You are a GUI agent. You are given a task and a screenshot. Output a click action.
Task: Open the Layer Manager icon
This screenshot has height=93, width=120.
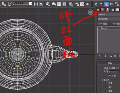point(48,4)
